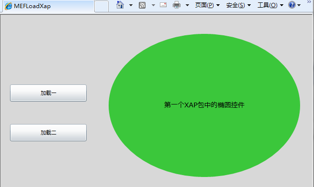The image size is (314, 187).
Task: Click the Internet Explorer icon on the tab
Action: tap(9, 6)
